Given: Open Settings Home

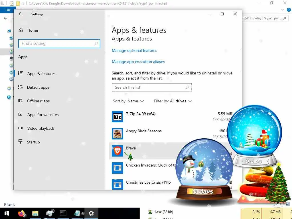Looking at the screenshot, I should click(x=28, y=30).
